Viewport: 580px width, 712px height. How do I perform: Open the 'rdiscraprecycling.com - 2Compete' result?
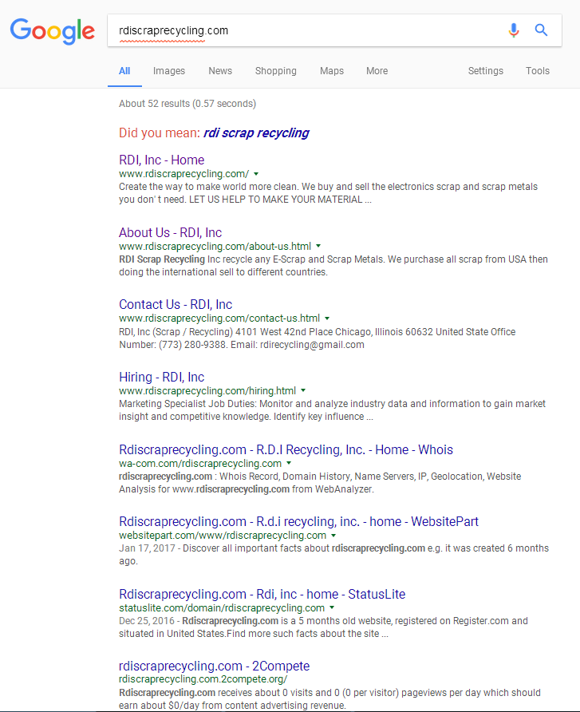pos(215,667)
